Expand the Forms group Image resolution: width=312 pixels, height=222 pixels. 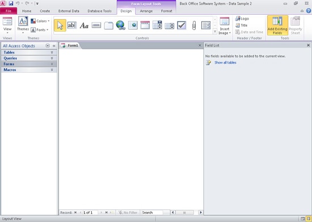(x=29, y=64)
